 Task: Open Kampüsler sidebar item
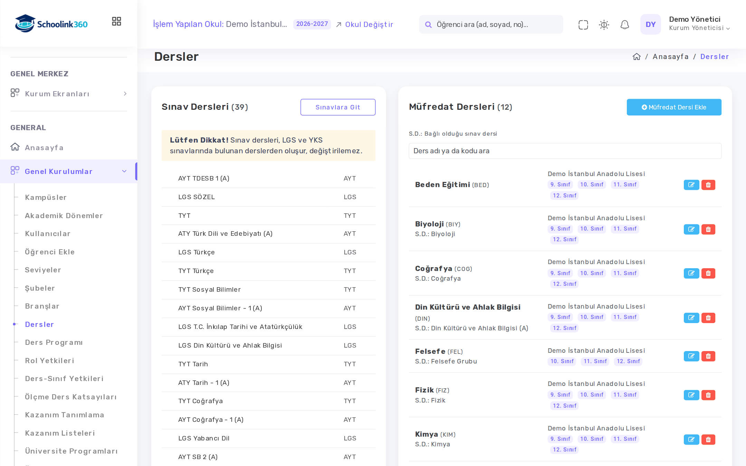point(46,197)
